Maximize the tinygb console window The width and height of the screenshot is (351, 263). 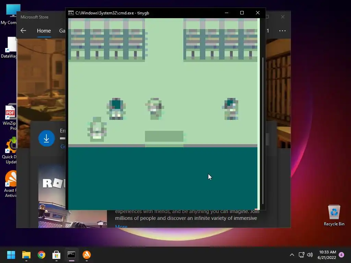click(x=242, y=13)
